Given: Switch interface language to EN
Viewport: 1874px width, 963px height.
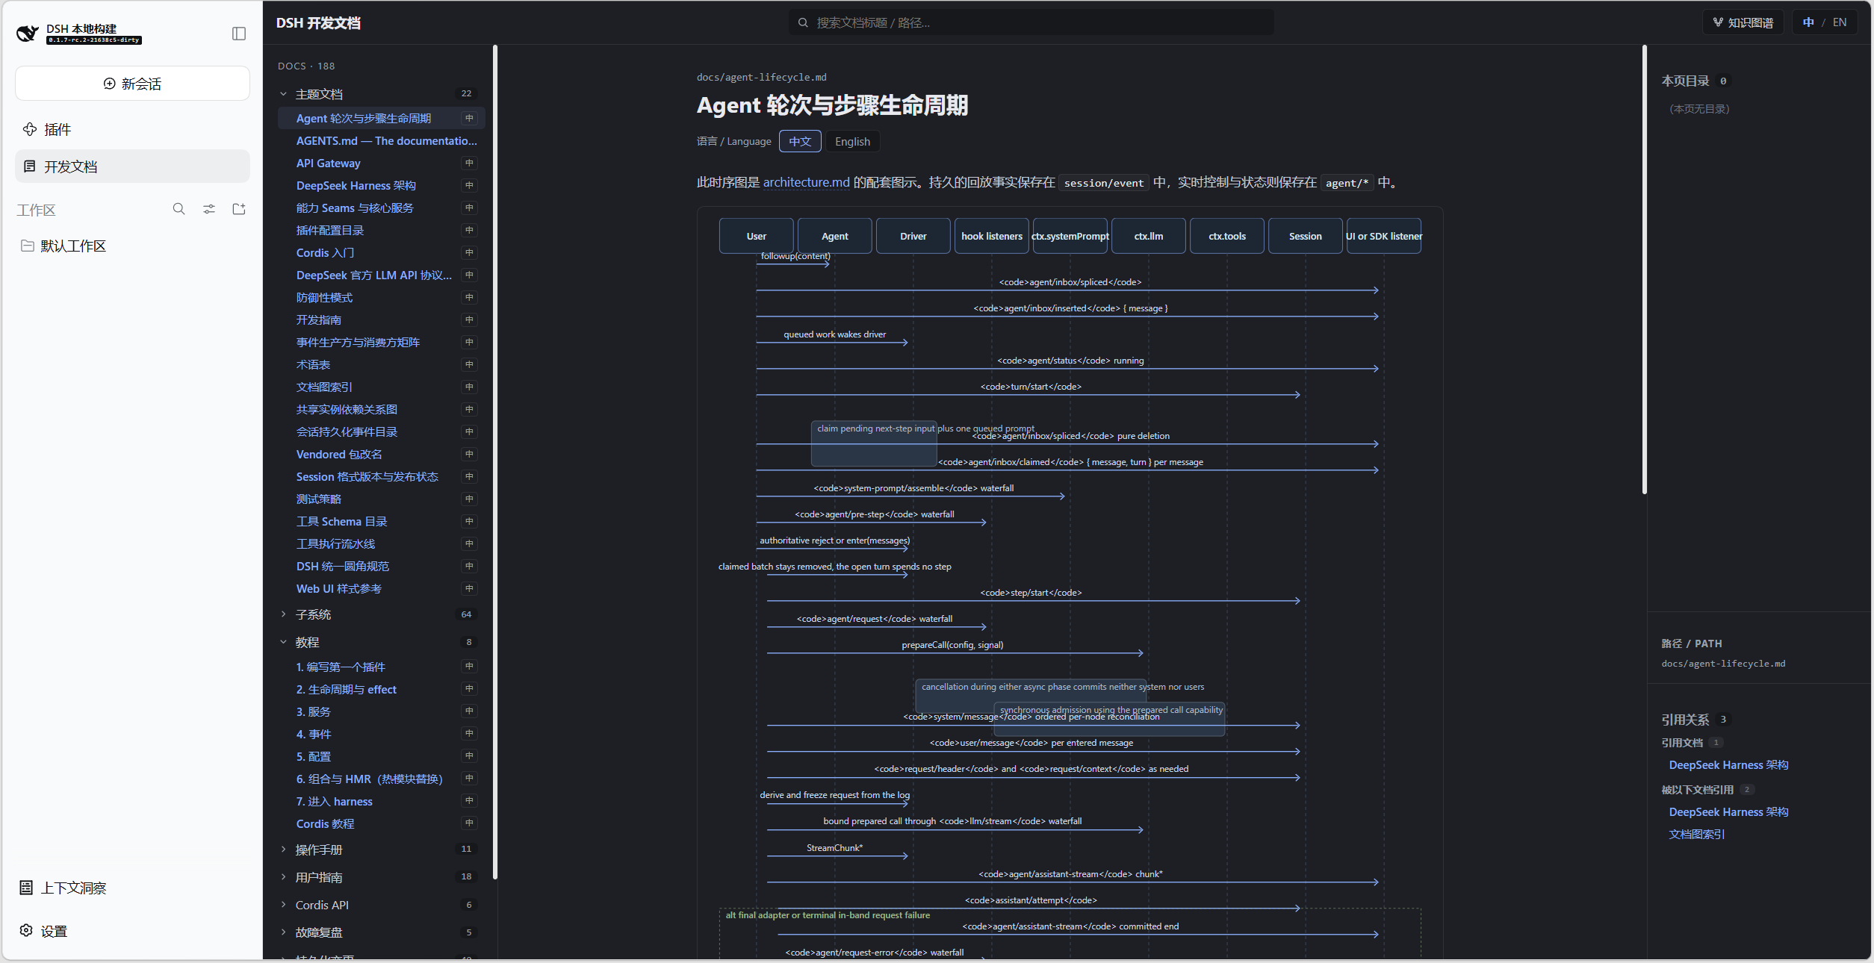Looking at the screenshot, I should coord(1840,22).
